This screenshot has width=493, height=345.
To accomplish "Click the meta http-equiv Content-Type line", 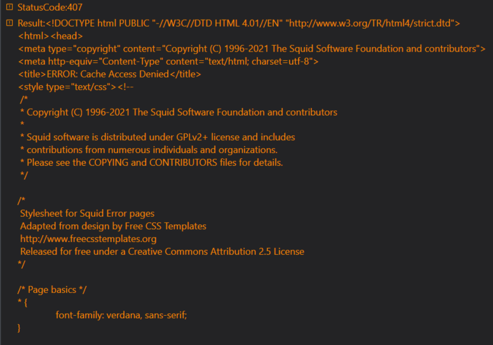I will pos(168,62).
